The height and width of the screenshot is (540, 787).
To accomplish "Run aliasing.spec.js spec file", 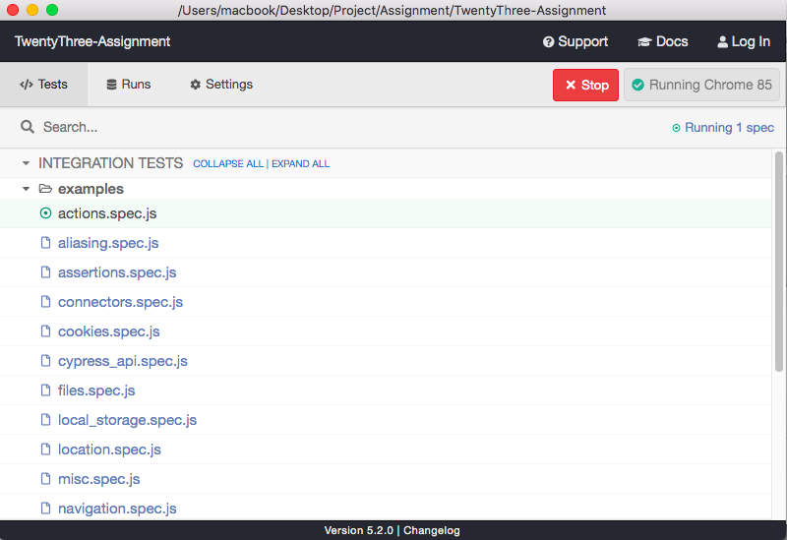I will point(386,243).
